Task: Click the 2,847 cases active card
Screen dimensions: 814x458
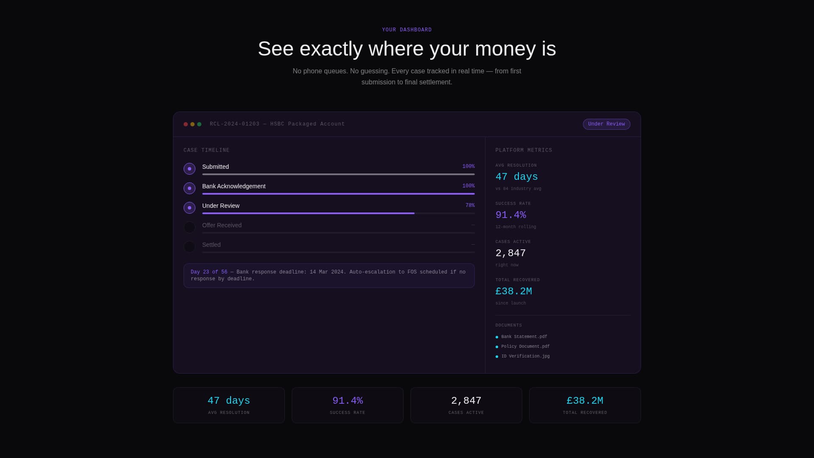Action: pyautogui.click(x=466, y=405)
